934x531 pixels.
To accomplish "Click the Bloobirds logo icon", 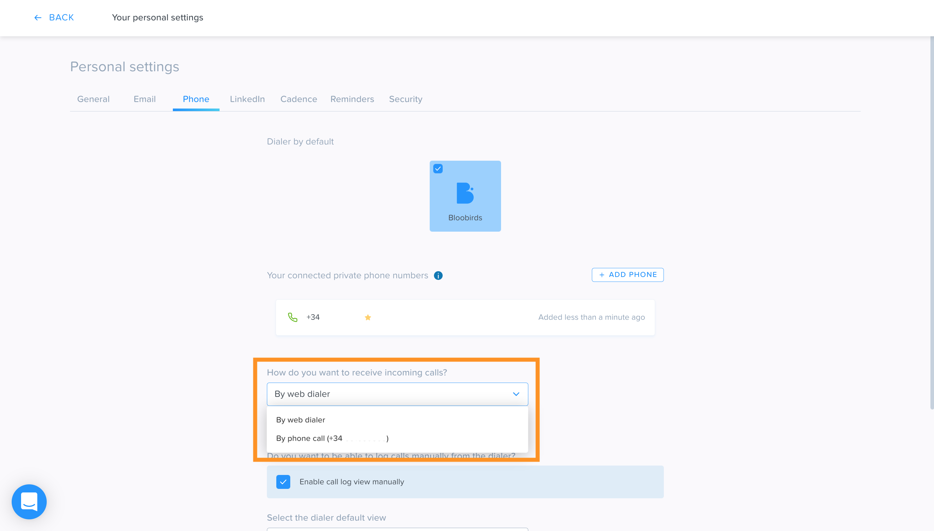I will point(465,193).
